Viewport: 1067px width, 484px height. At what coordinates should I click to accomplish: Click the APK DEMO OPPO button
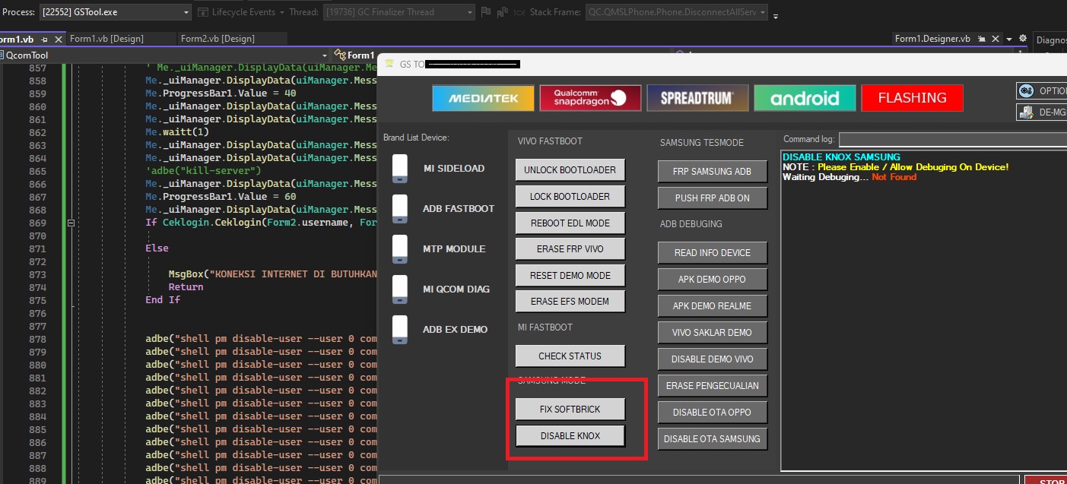(x=713, y=279)
